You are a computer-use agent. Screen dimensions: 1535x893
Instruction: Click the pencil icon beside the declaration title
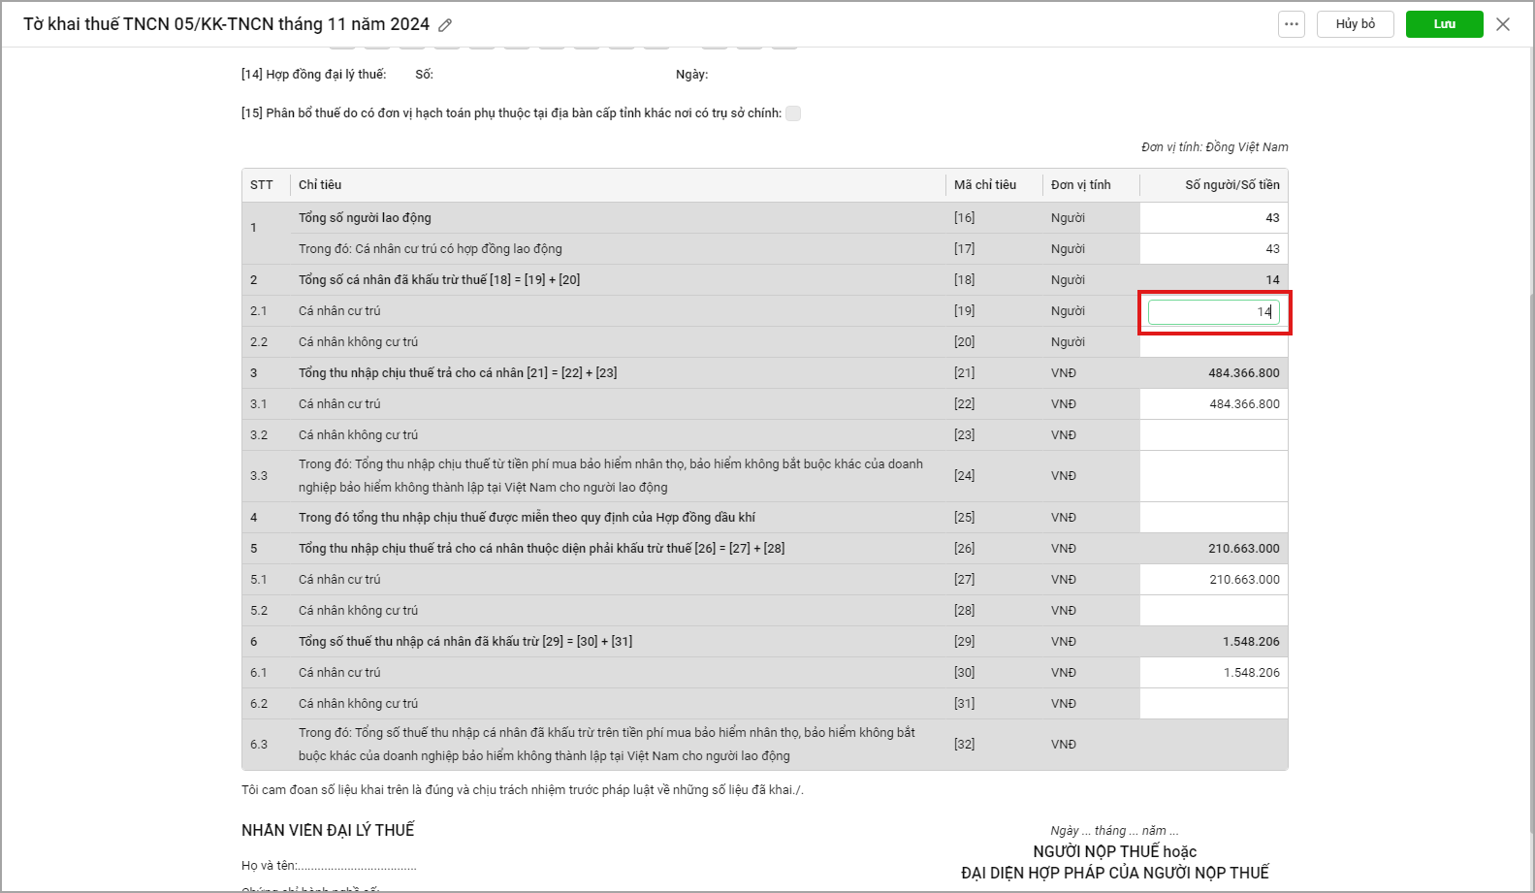(x=445, y=25)
